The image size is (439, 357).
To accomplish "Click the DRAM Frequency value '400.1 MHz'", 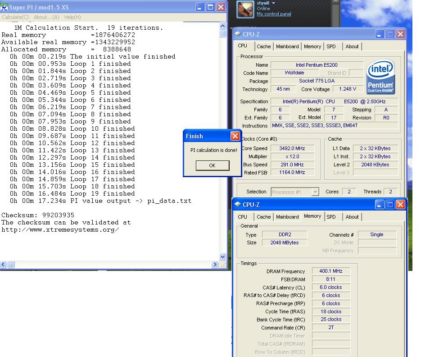I will point(331,271).
